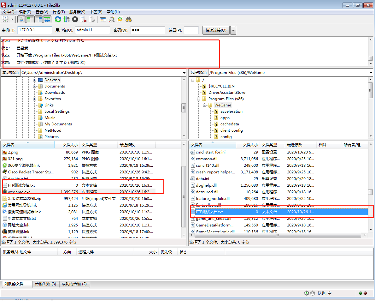Click the 主机 input field

[35, 30]
